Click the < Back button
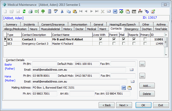Screen dimensions: 172x111 [x=107, y=105]
